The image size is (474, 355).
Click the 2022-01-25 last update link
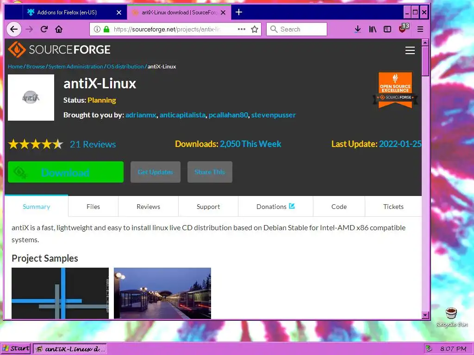point(400,144)
